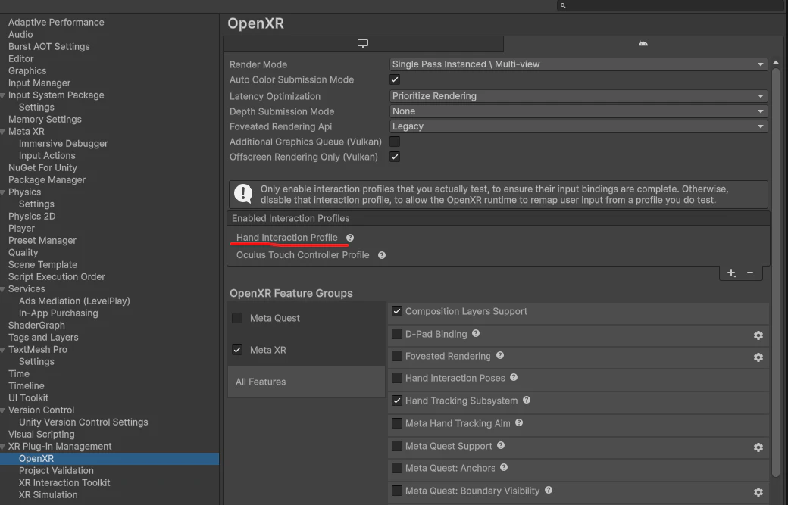Toggle Offscreen Rendering Only (Vulkan)
The height and width of the screenshot is (505, 788).
point(395,157)
